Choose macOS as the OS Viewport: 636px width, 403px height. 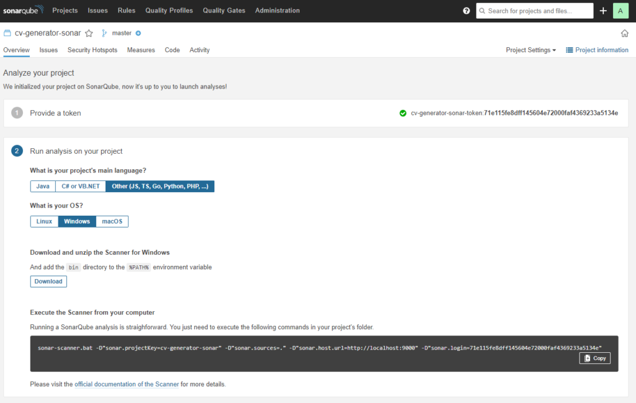click(112, 221)
